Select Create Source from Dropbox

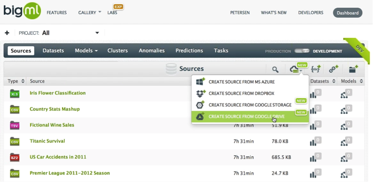click(x=241, y=93)
